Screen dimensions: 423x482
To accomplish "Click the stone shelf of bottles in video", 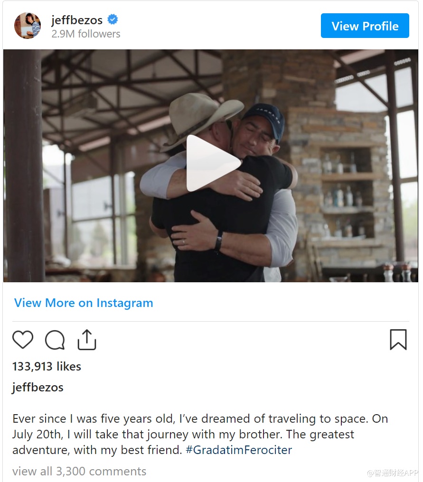I will (x=342, y=190).
